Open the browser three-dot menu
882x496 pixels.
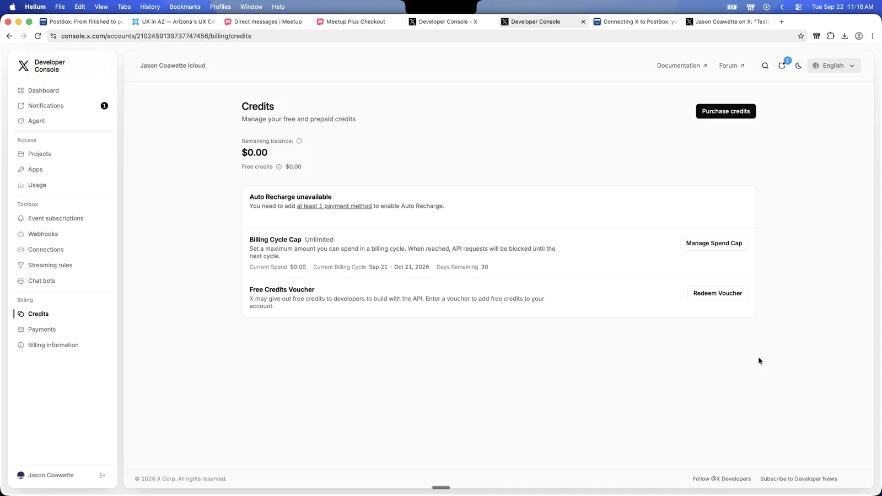873,36
